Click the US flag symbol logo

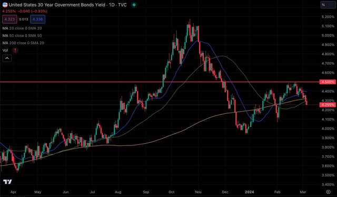point(5,5)
